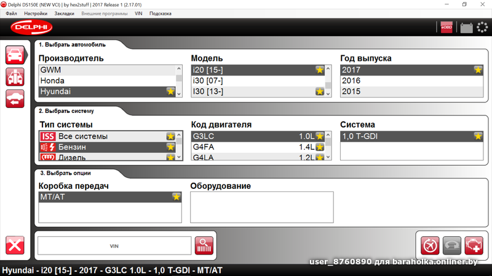Click the car-with-arrow history sidebar icon
This screenshot has width=492, height=276.
[x=15, y=99]
